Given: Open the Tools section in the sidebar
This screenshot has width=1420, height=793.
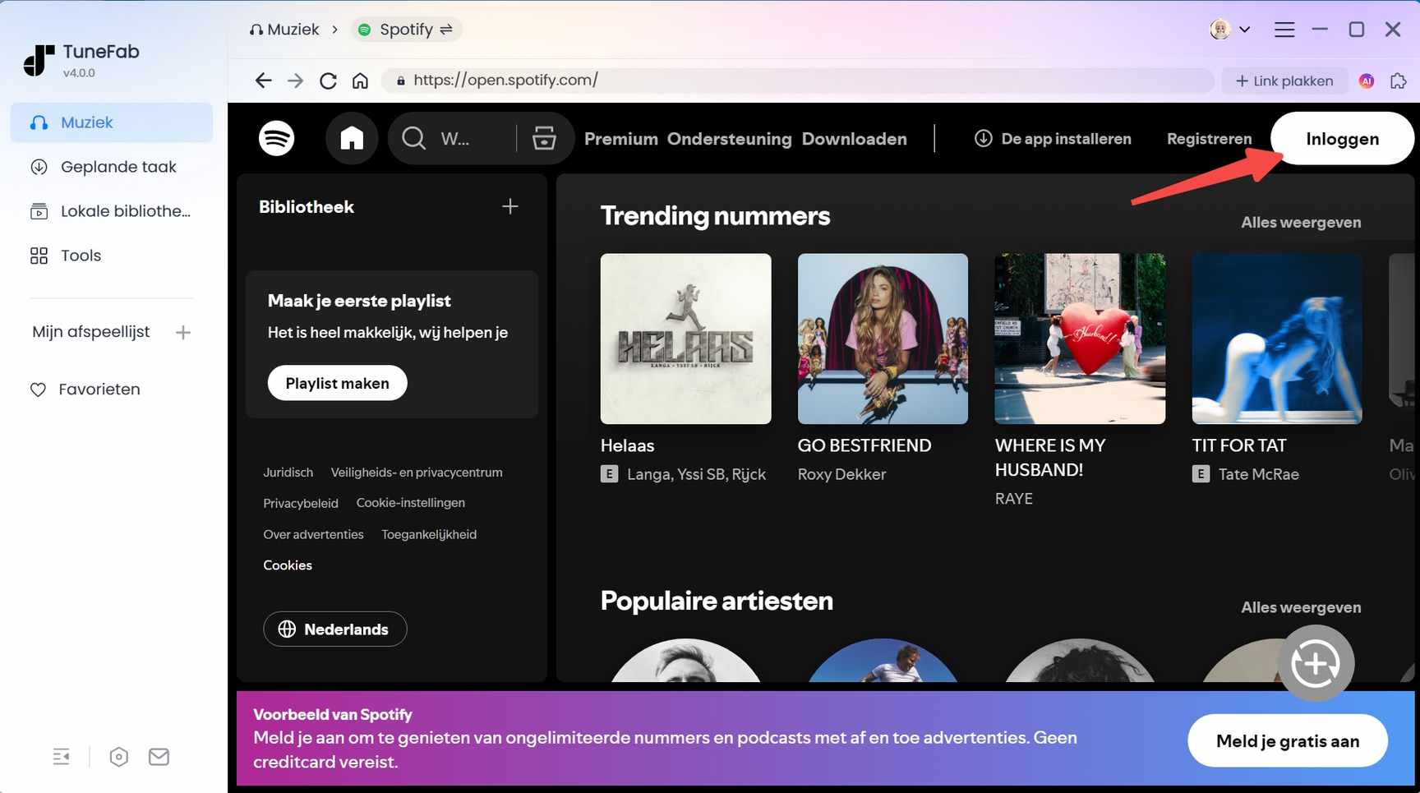Looking at the screenshot, I should pyautogui.click(x=81, y=255).
